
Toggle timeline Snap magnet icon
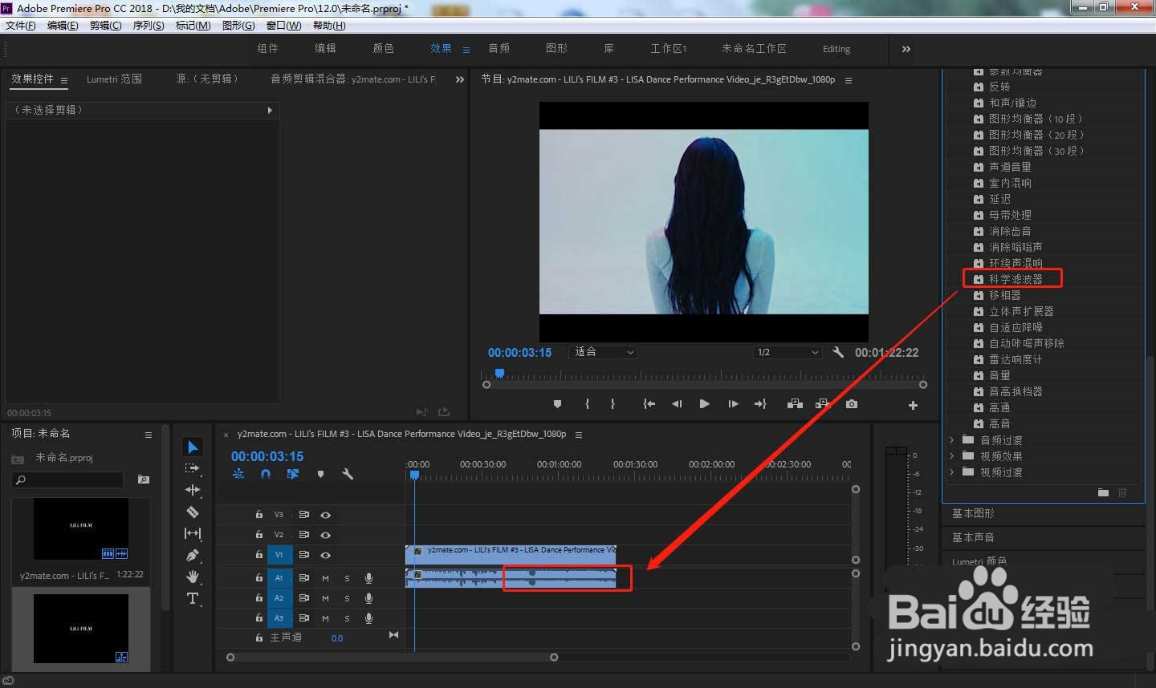coord(266,474)
